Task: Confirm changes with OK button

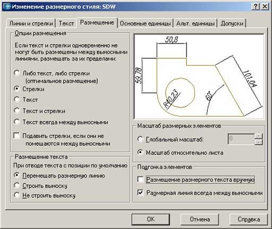Action: pyautogui.click(x=151, y=219)
